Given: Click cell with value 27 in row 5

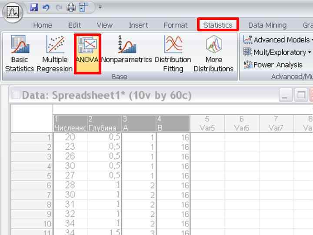Looking at the screenshot, I should pos(70,176).
